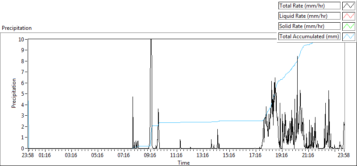Click the Liquid Rate red plot swatch
Image resolution: width=357 pixels, height=166 pixels.
click(349, 16)
